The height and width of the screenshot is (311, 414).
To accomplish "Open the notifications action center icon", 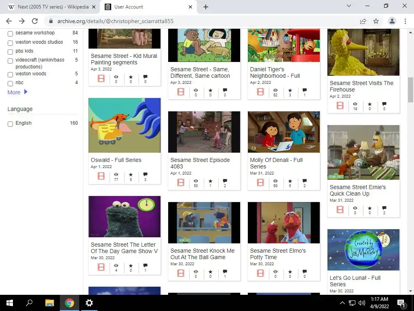I will coord(401,303).
